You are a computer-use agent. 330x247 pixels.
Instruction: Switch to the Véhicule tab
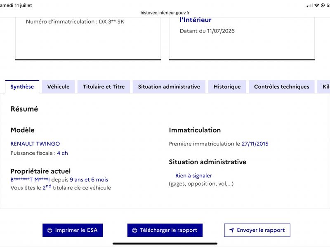58,86
